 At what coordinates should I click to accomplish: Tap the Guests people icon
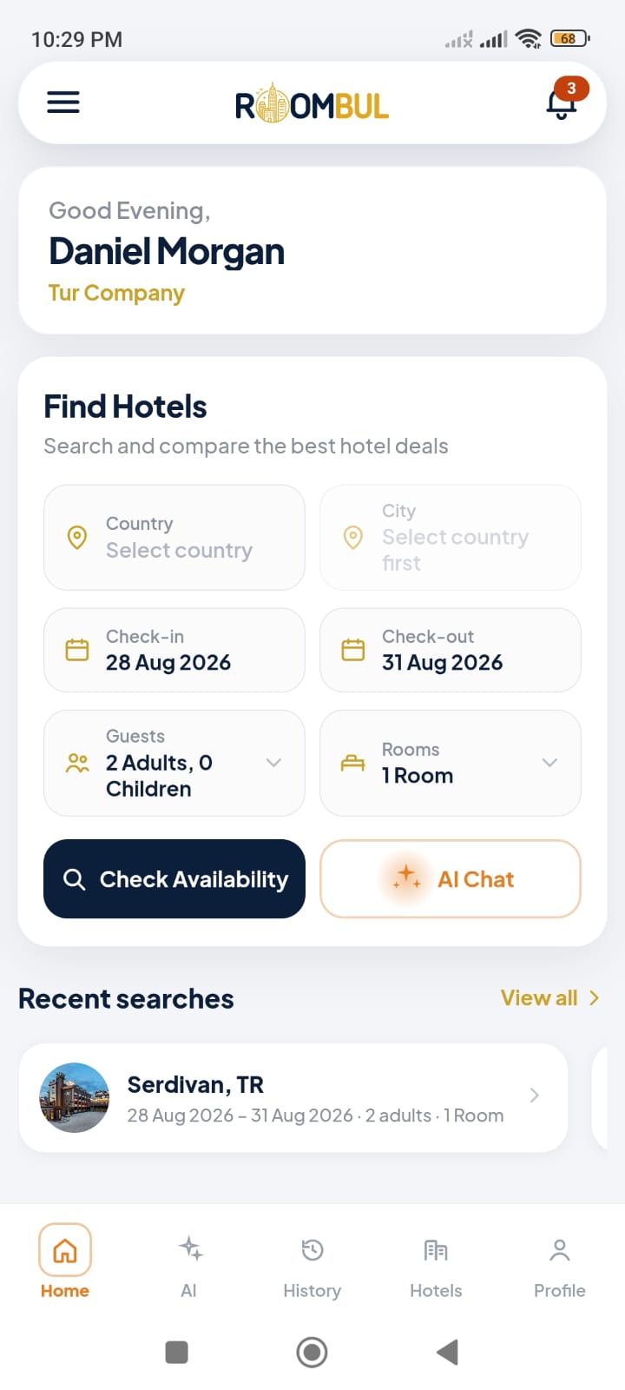[x=77, y=763]
